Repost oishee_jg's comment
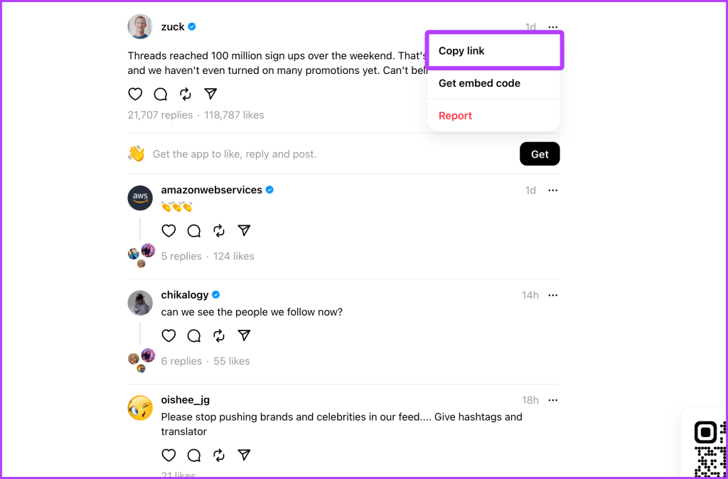 point(219,456)
